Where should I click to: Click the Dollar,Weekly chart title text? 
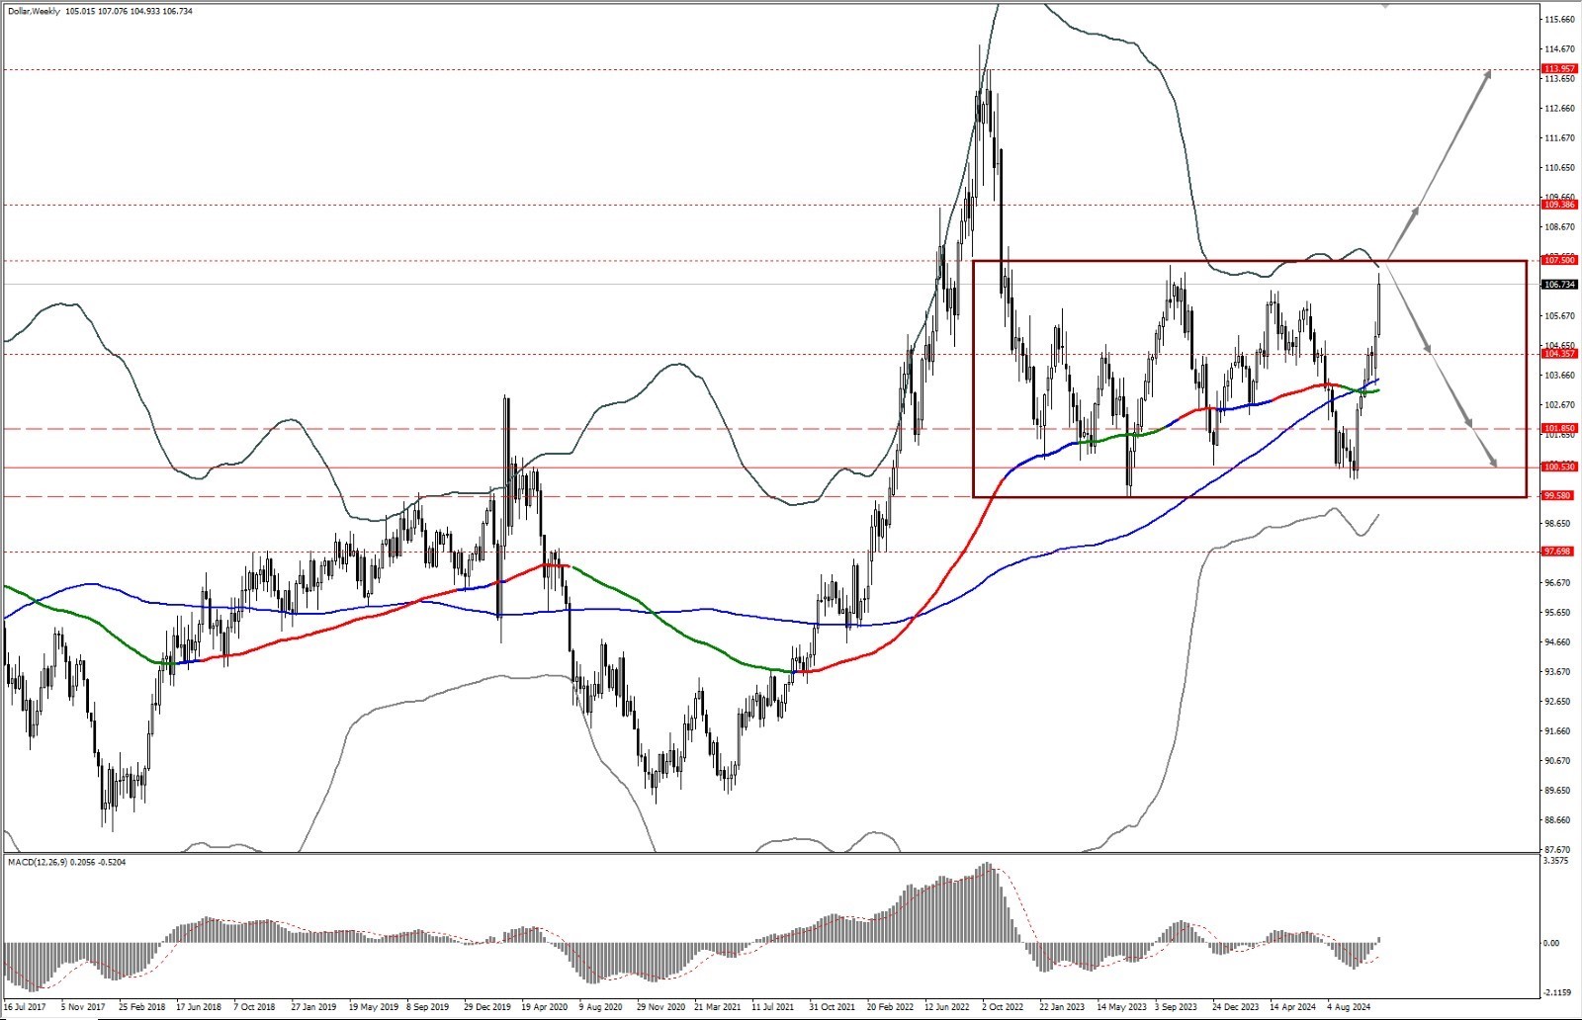[34, 12]
